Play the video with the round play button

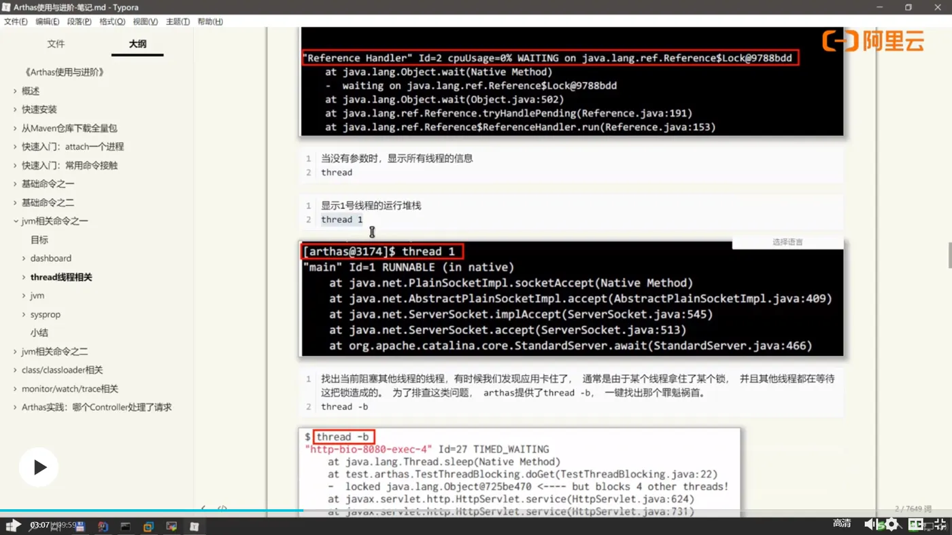39,467
